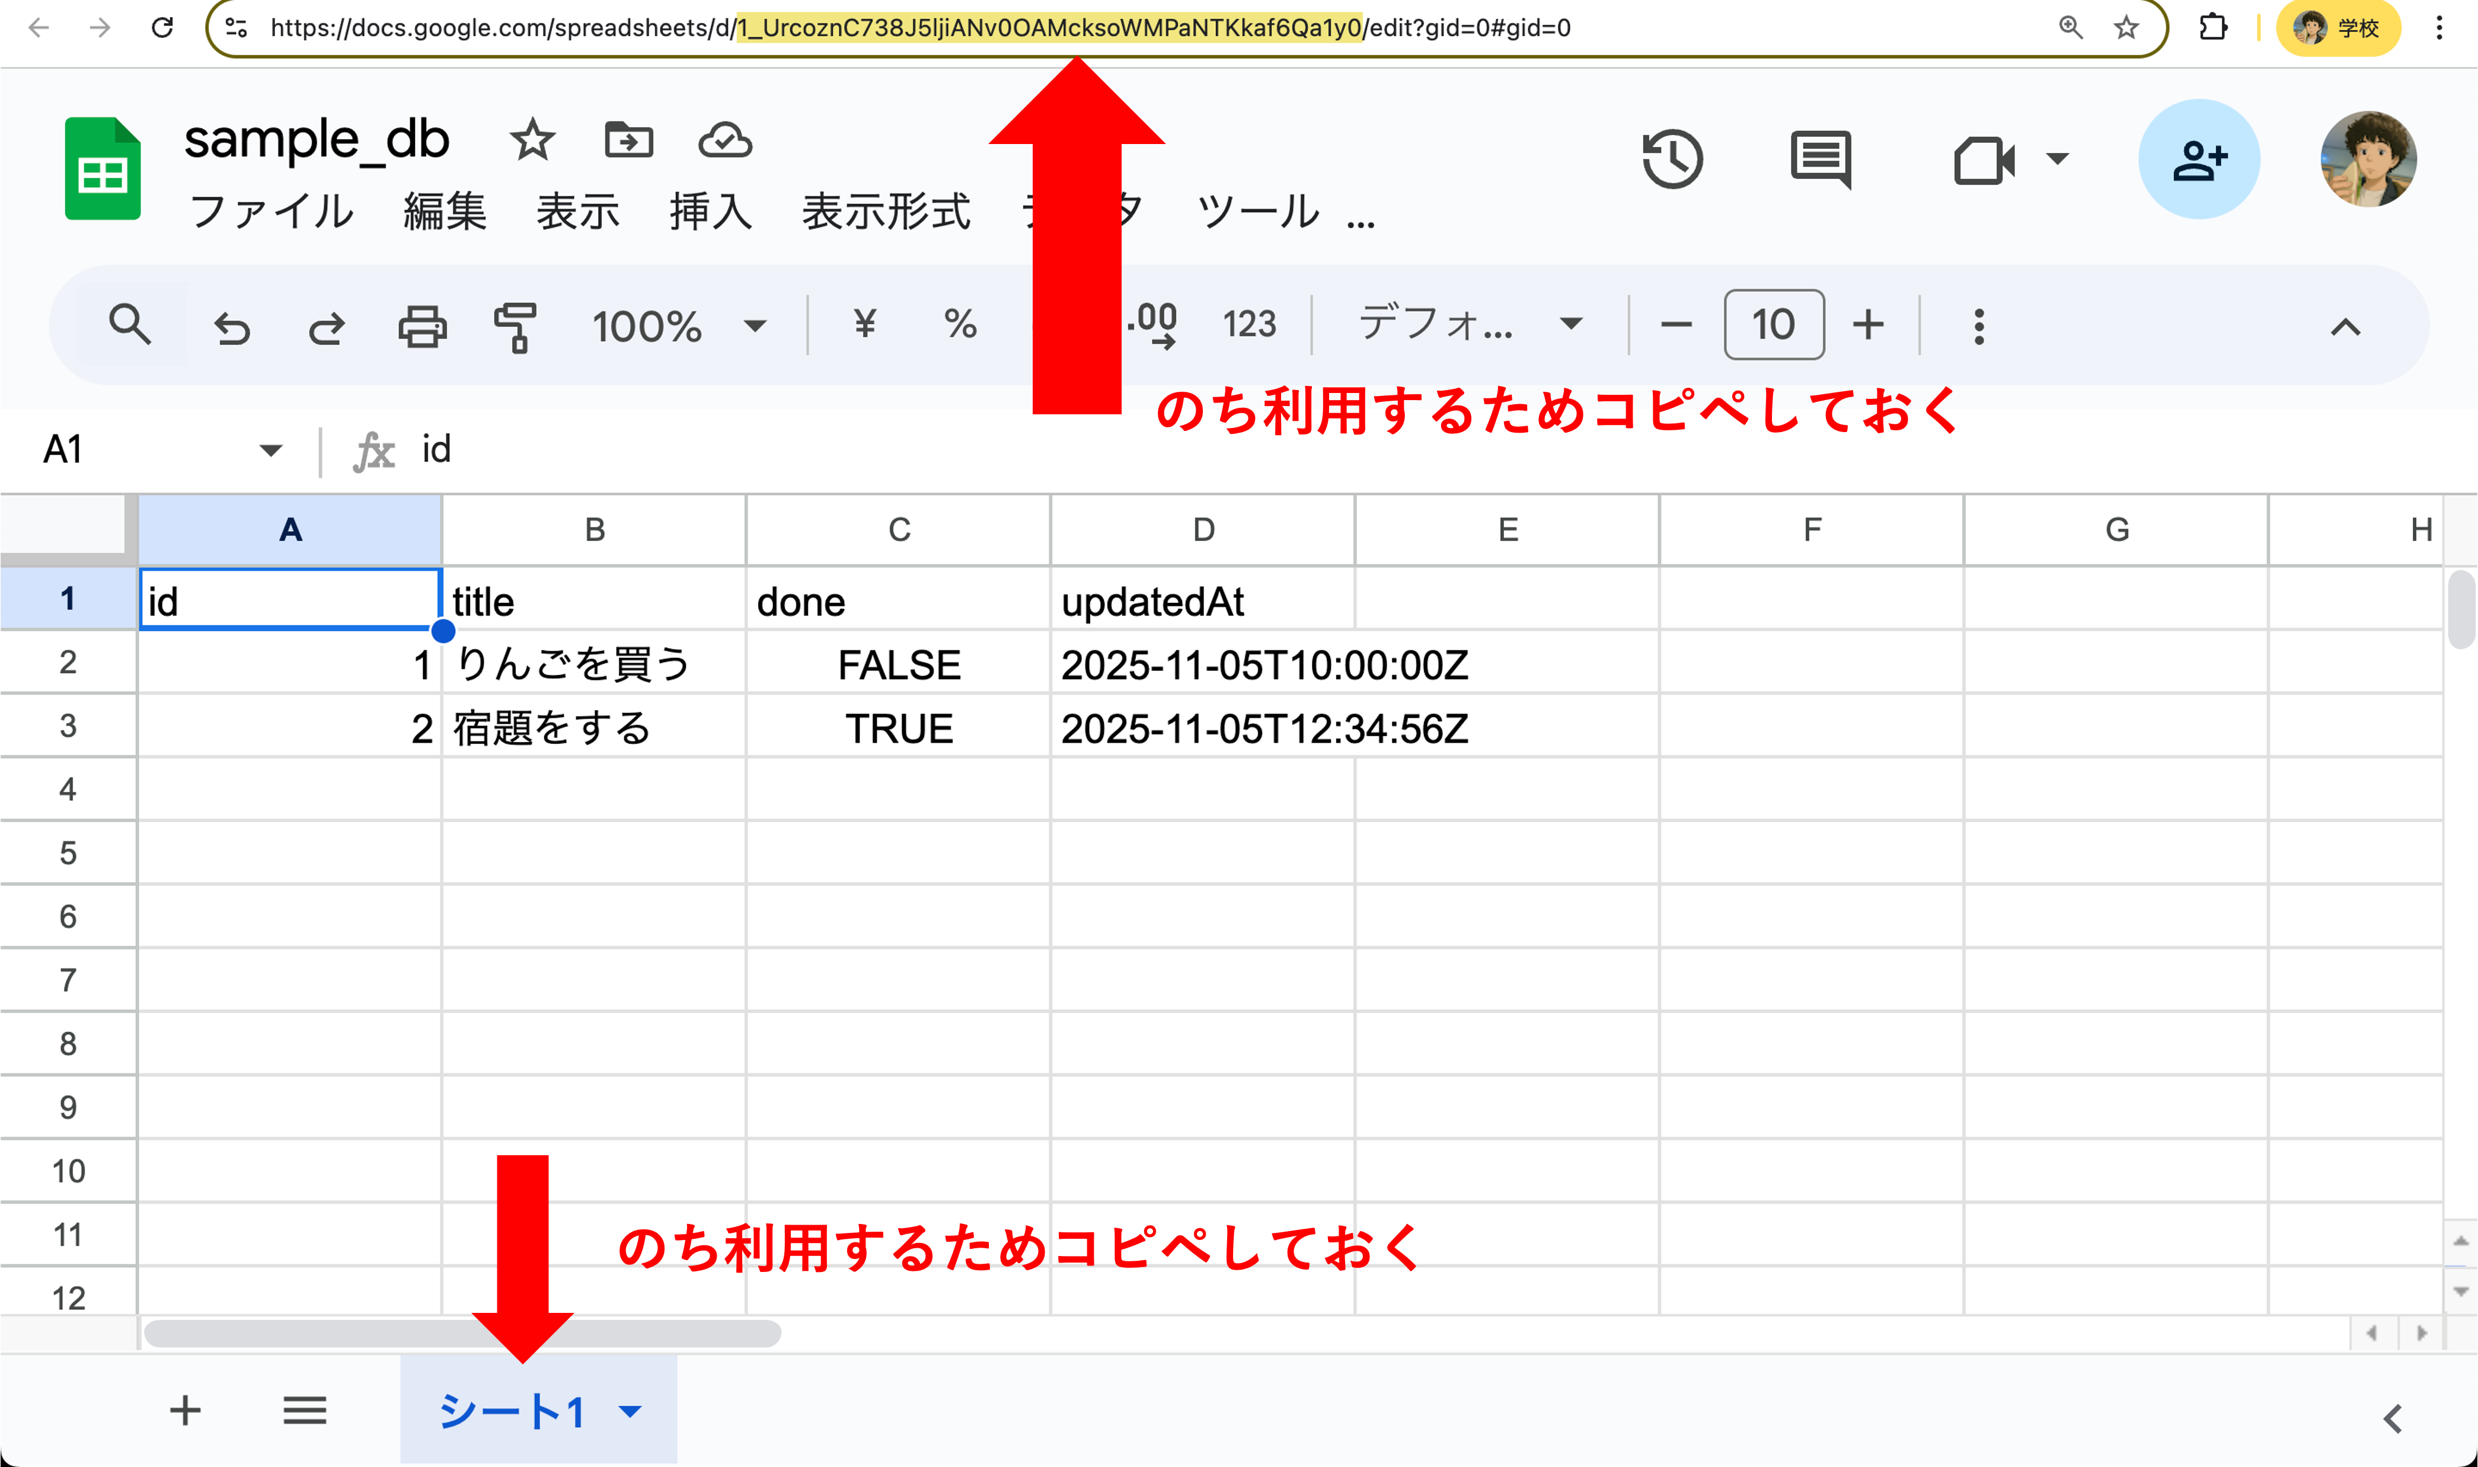Click the horizontal scrollbar thumb
The height and width of the screenshot is (1467, 2478).
tap(462, 1334)
